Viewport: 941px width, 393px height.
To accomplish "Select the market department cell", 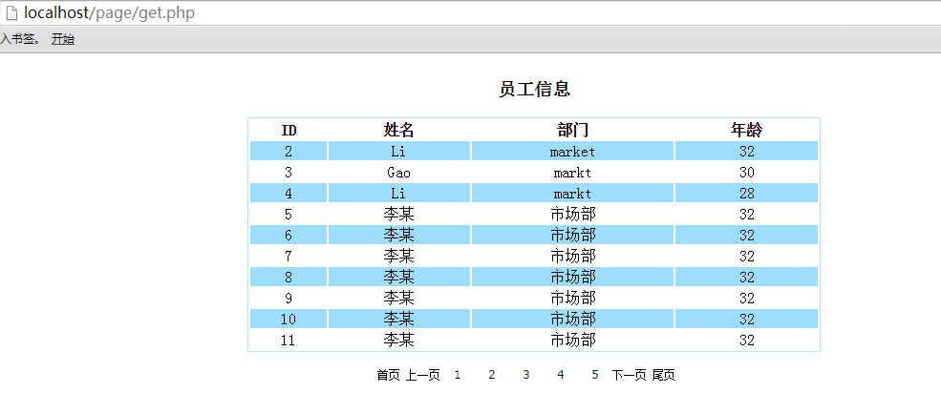I will click(x=572, y=151).
